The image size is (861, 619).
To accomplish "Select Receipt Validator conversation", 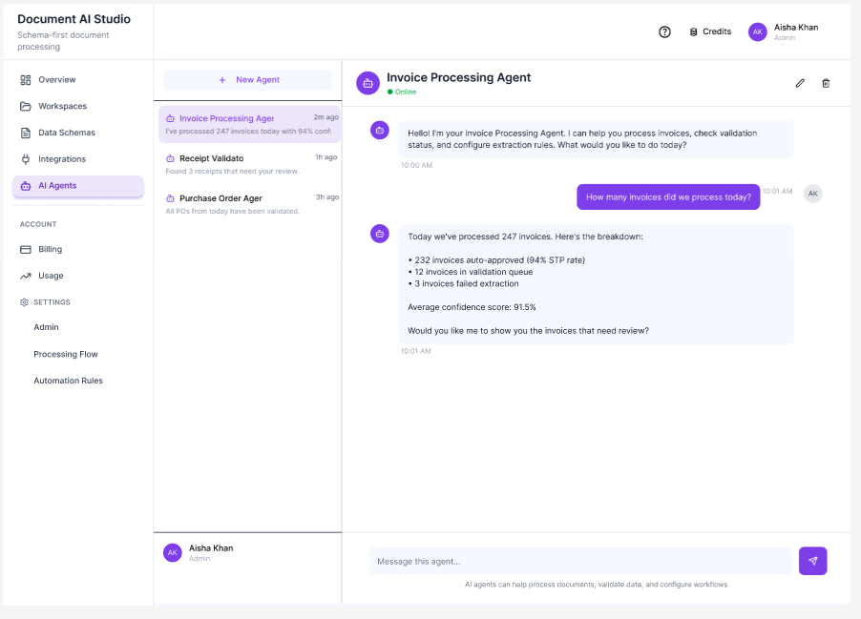I will 249,165.
